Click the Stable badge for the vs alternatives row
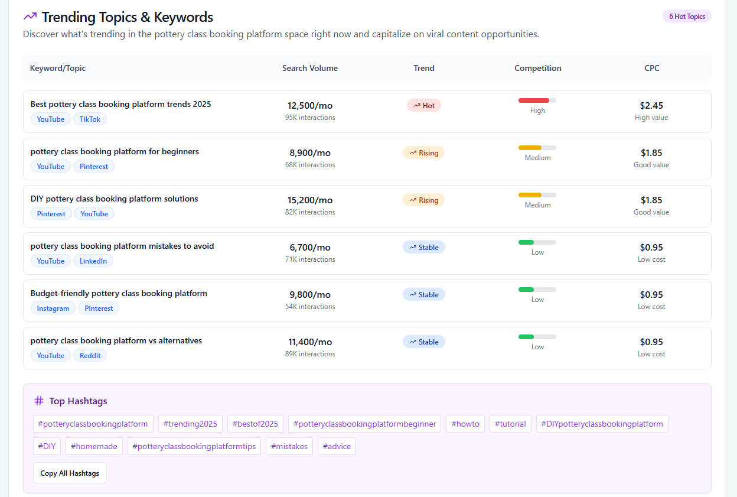737x497 pixels. point(423,342)
